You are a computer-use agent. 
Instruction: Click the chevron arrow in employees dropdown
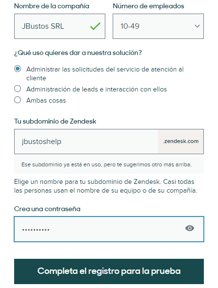point(197,26)
